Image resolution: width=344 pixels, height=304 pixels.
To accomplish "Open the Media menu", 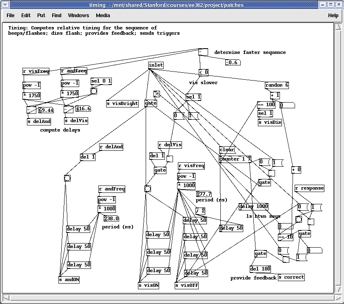I will 103,16.
